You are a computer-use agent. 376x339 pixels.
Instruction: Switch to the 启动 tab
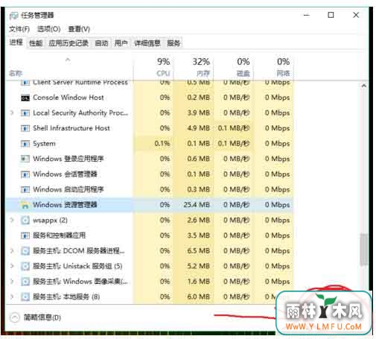pyautogui.click(x=101, y=43)
